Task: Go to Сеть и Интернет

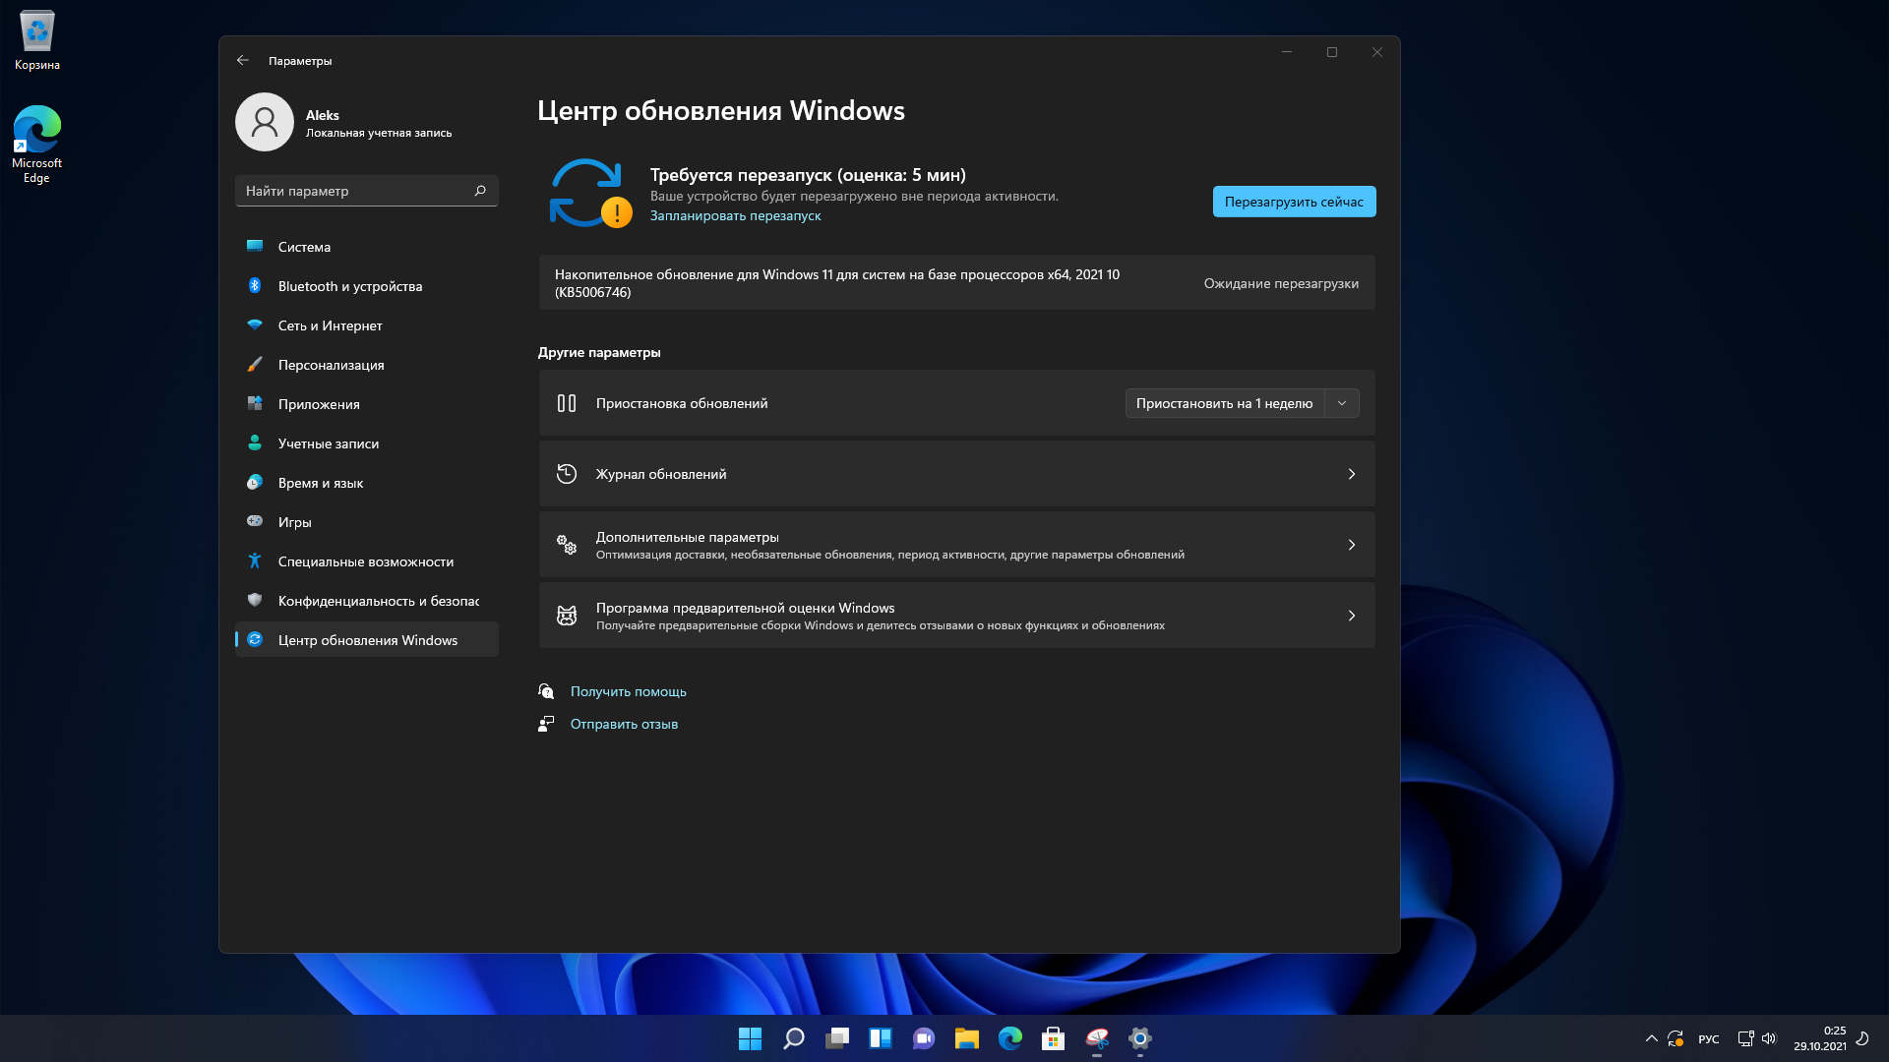Action: (366, 325)
